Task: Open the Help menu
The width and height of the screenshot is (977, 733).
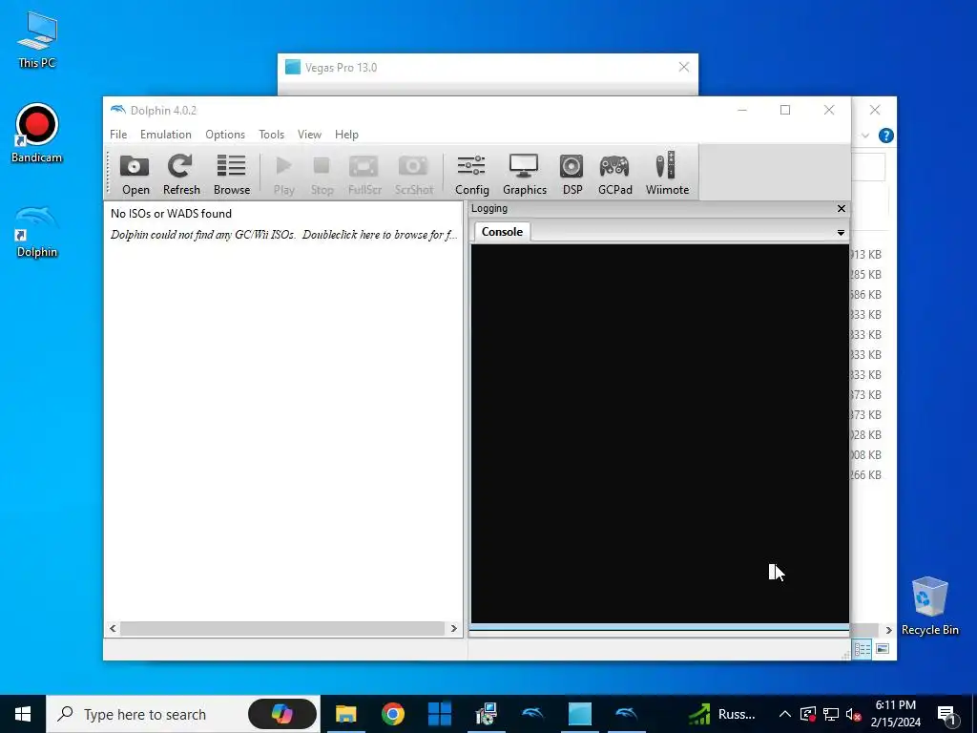Action: point(346,135)
